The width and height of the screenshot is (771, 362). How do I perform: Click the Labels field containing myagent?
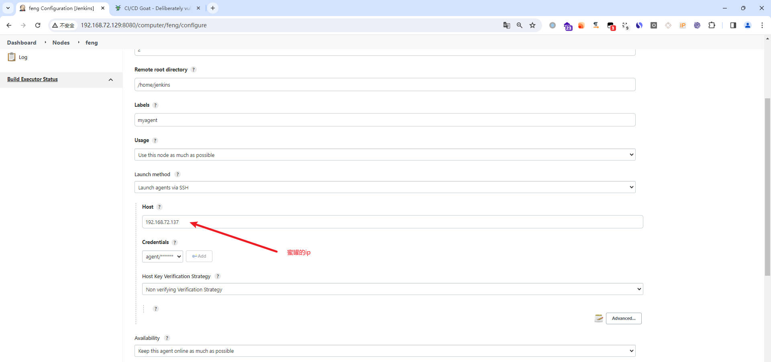tap(385, 120)
